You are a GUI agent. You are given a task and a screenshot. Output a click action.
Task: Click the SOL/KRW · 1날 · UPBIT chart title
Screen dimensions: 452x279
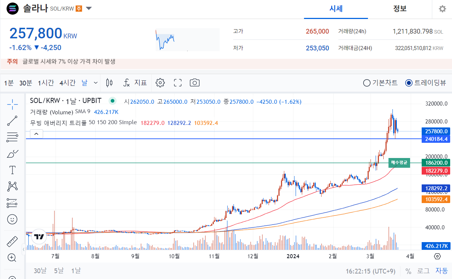pos(65,101)
